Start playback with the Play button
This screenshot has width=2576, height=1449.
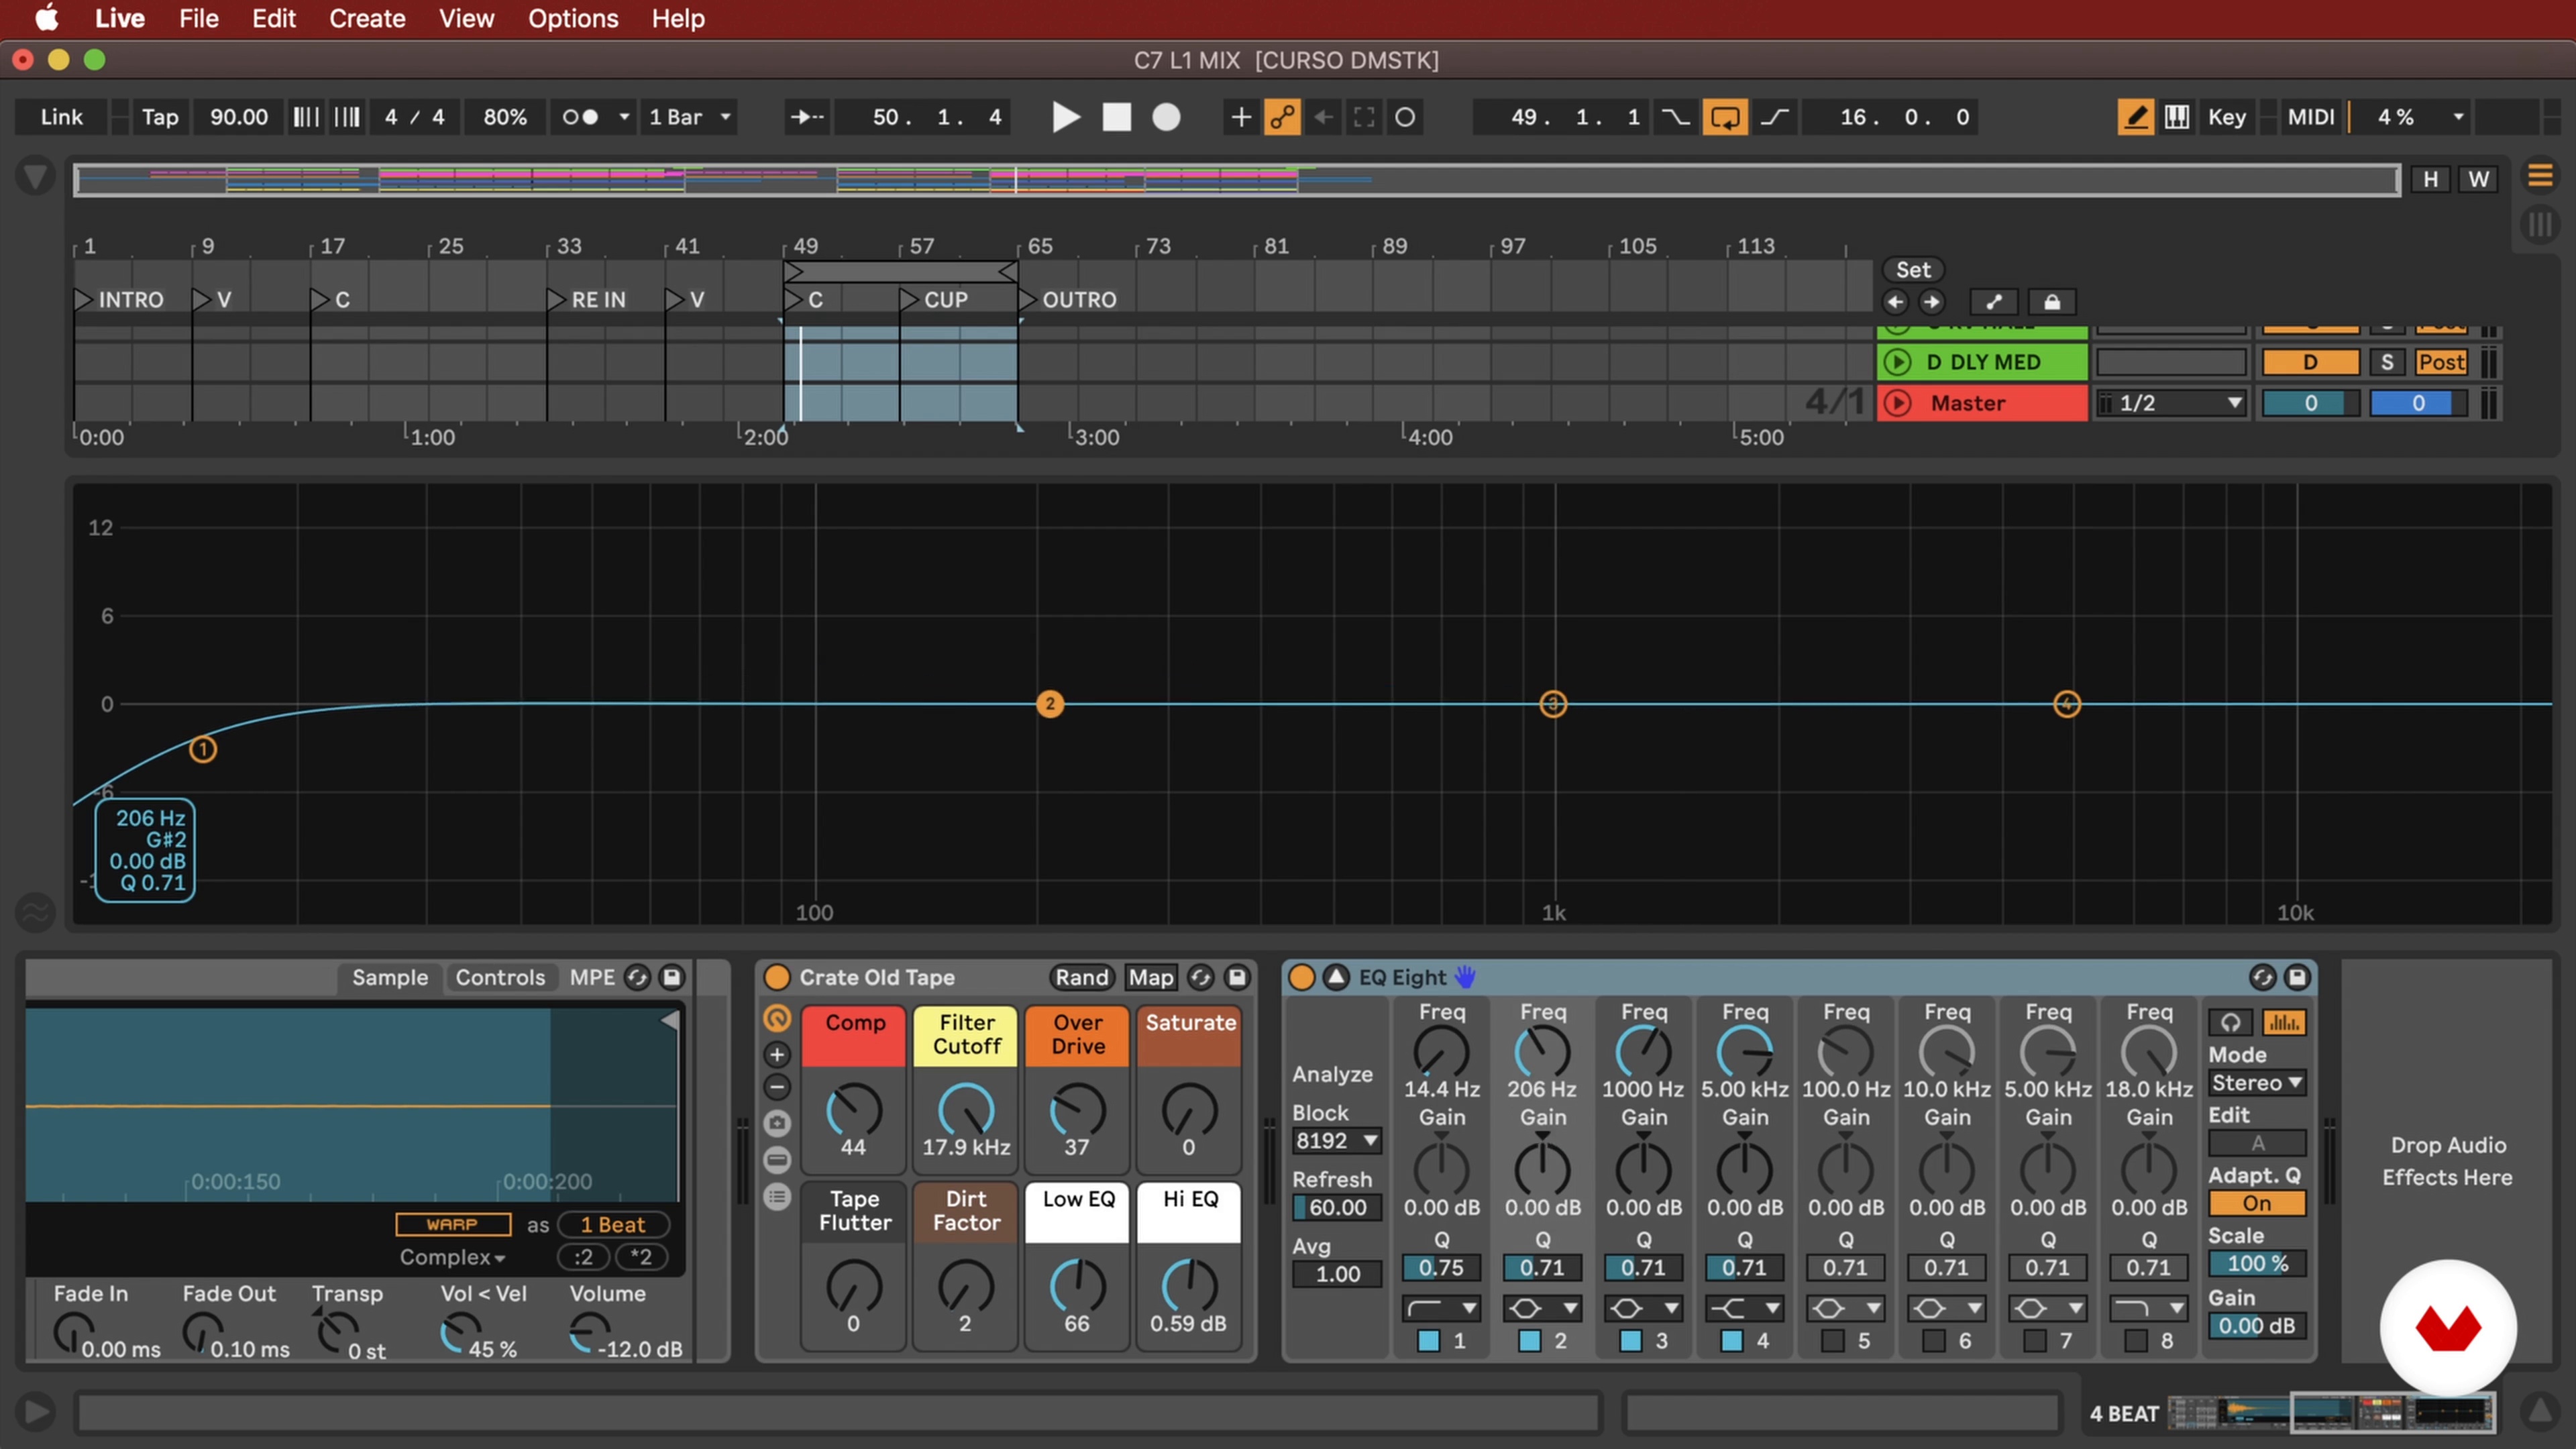(1066, 117)
